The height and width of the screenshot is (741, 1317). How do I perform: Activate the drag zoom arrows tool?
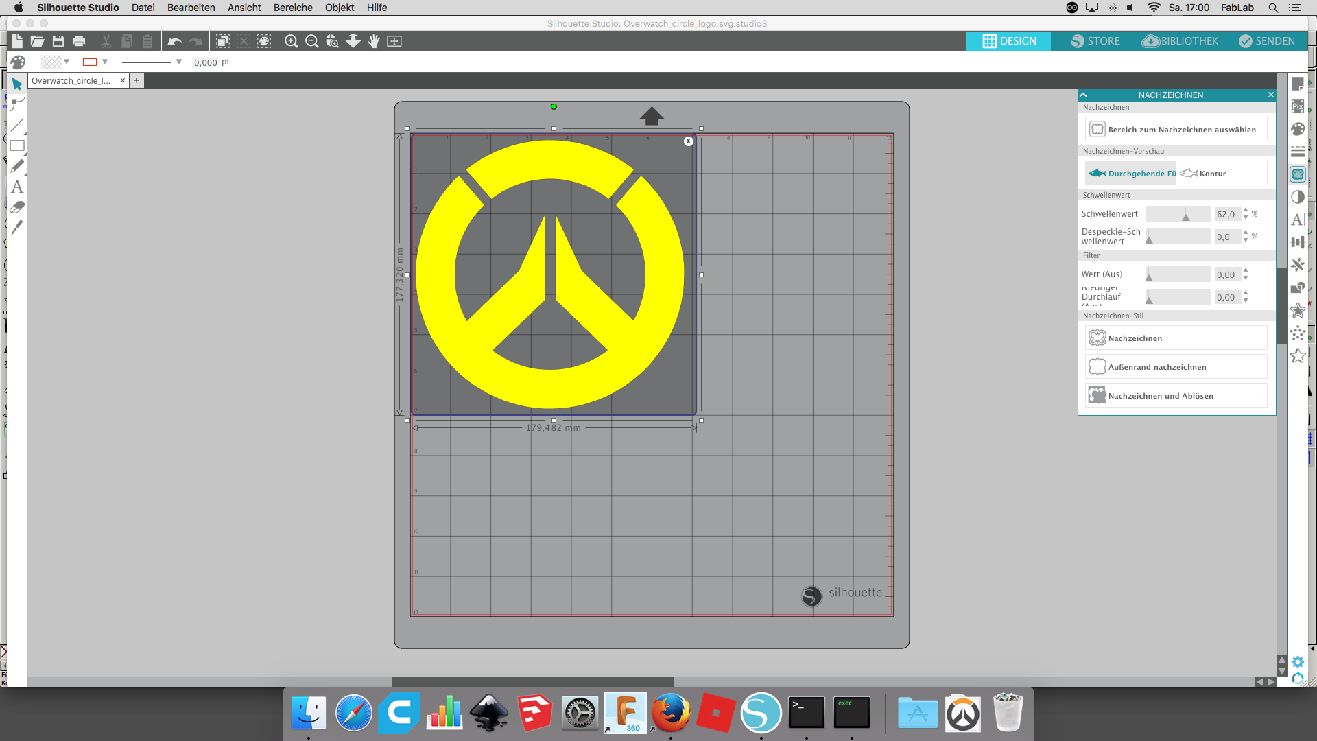[353, 41]
